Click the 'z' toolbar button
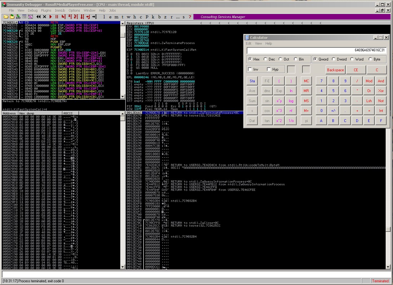Viewport: 393px width, 285px height. [166, 17]
